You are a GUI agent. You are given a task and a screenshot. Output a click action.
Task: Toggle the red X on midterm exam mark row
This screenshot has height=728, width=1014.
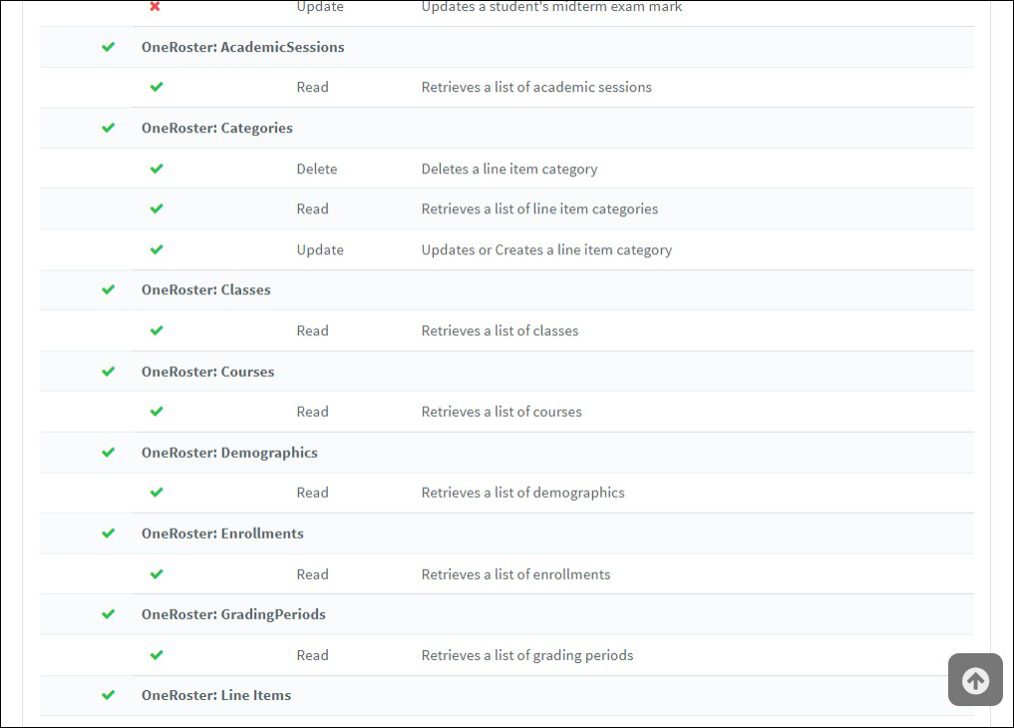coord(155,6)
